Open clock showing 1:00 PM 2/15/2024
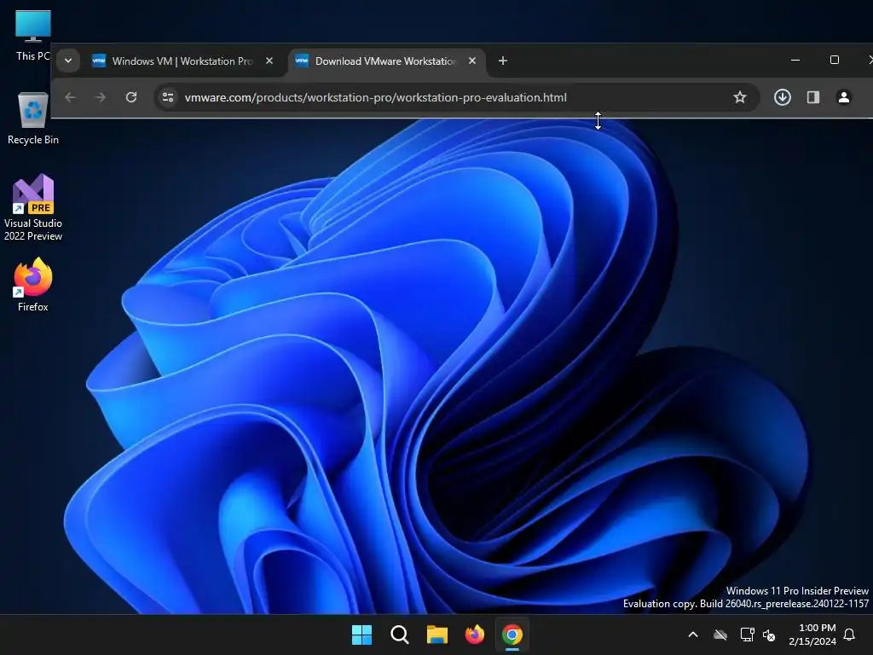Viewport: 873px width, 655px height. point(812,635)
